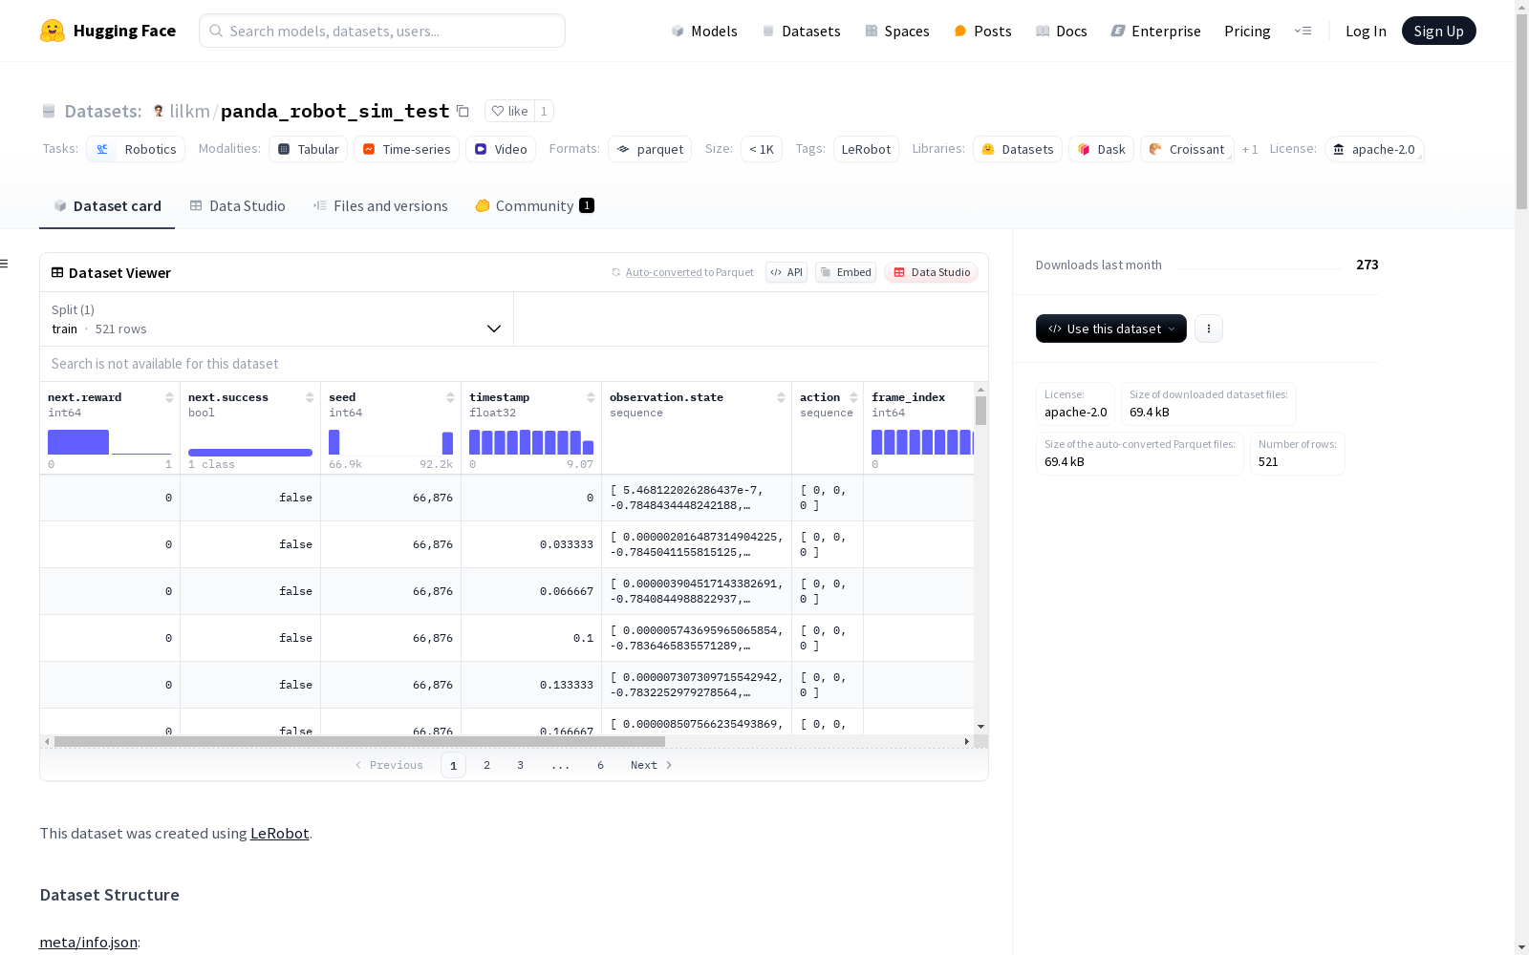
Task: Open the Croissant library tag
Action: coord(1187,149)
